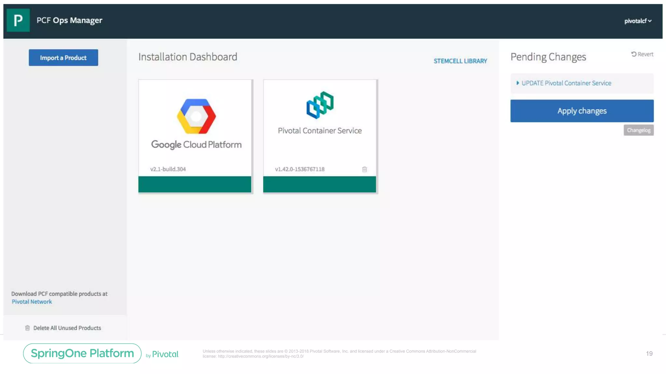Delete Pivotal Container Service using trash icon
666x374 pixels.
pyautogui.click(x=365, y=169)
